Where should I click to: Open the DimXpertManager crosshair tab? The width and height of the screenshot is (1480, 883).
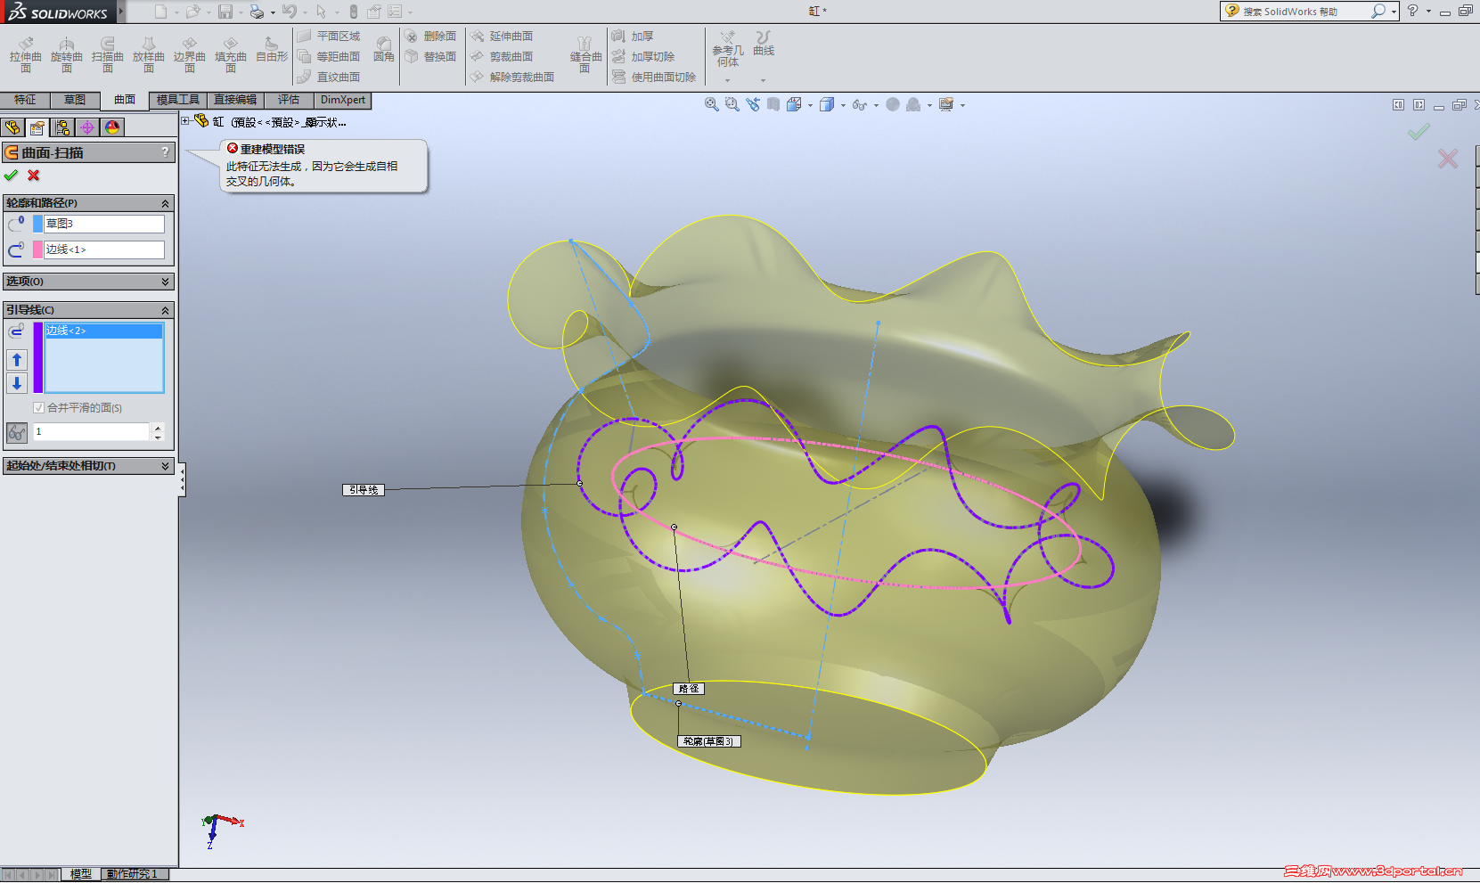point(87,127)
